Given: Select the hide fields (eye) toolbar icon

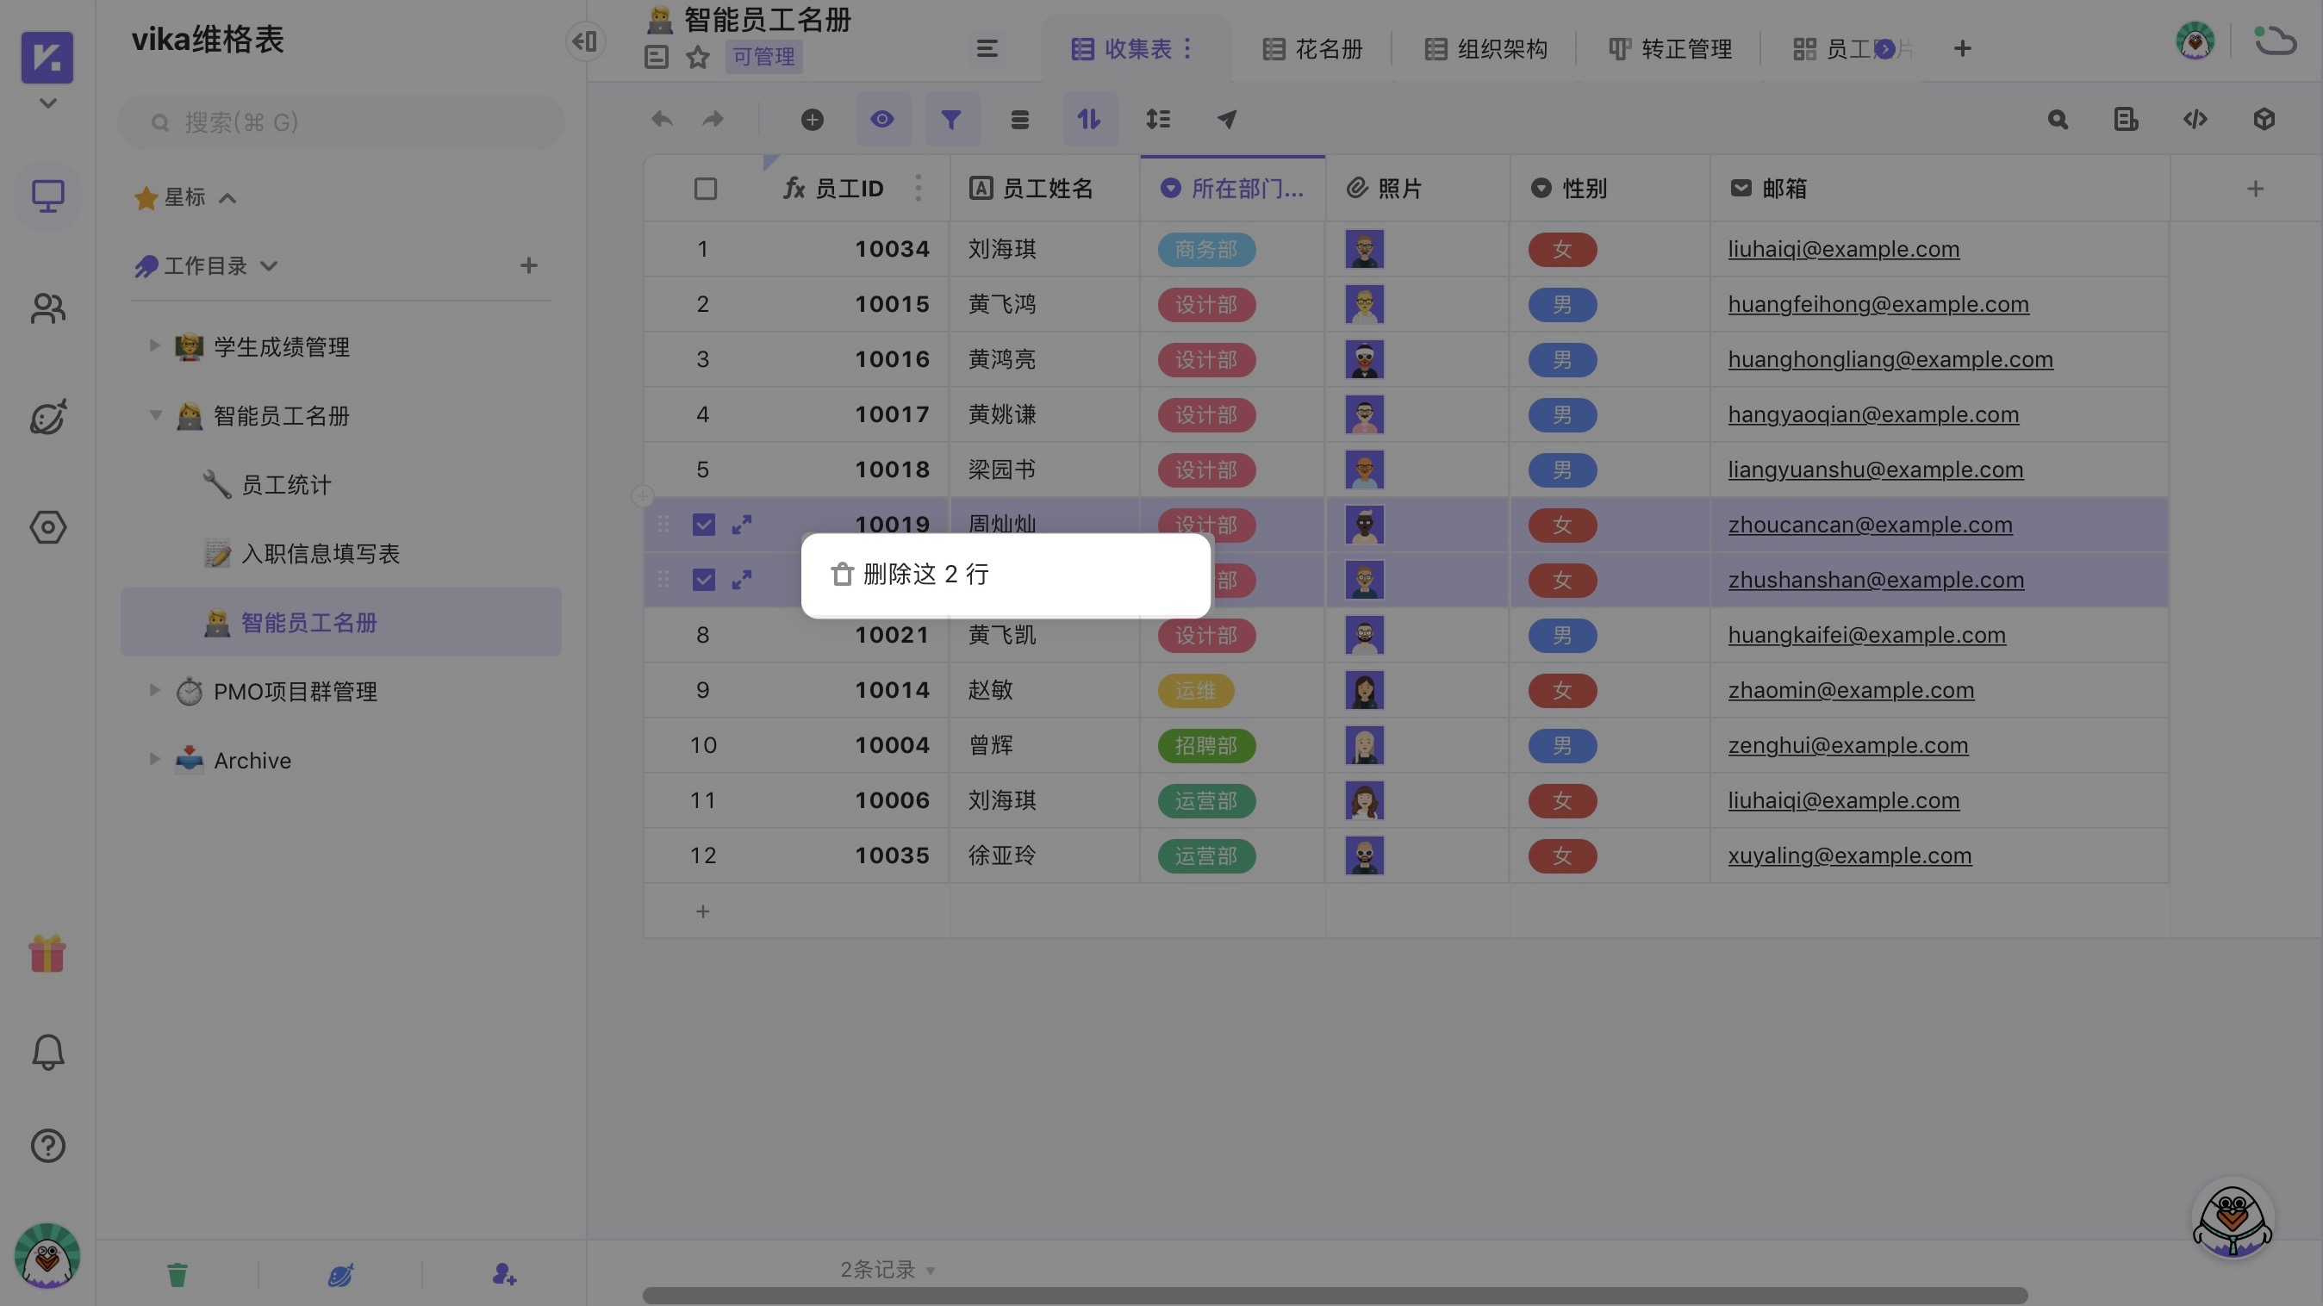Looking at the screenshot, I should 882,118.
